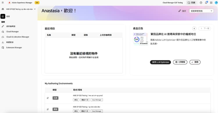Screen dimensions: 218x113
Task: Click the Type header in My Authoring Environments
Action: 55,90
